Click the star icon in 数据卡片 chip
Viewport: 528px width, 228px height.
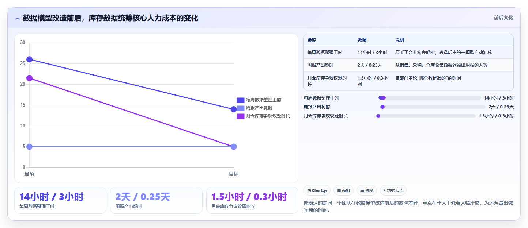tap(385, 190)
